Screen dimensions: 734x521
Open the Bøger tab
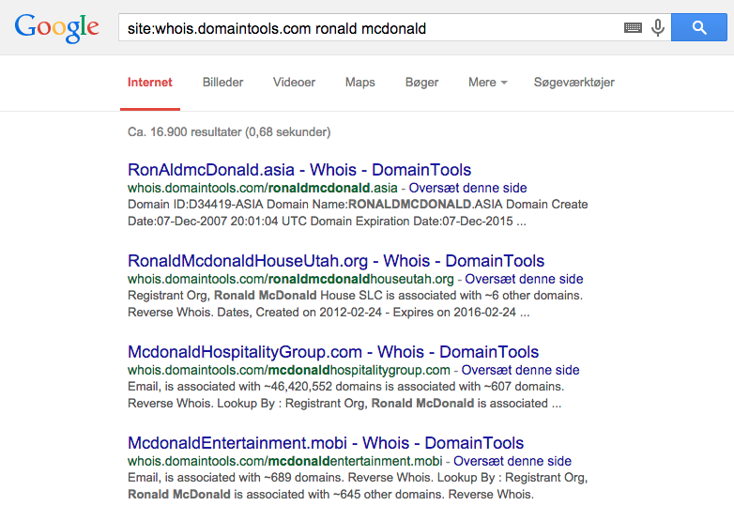coord(421,83)
